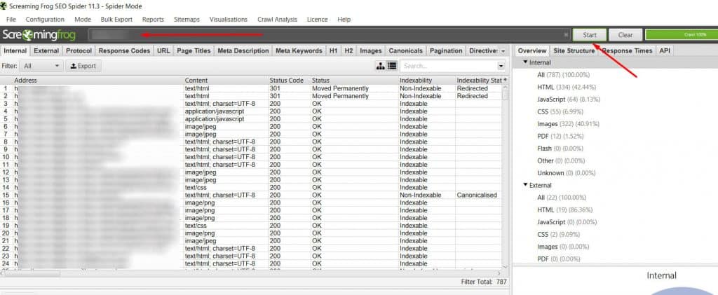718x295 pixels.
Task: Switch to the Directives tab
Action: pos(483,50)
